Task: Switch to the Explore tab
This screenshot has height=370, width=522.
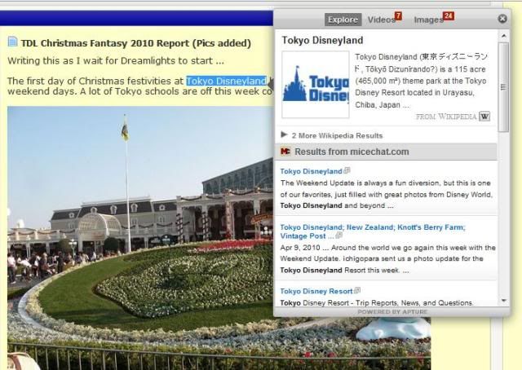Action: tap(343, 20)
